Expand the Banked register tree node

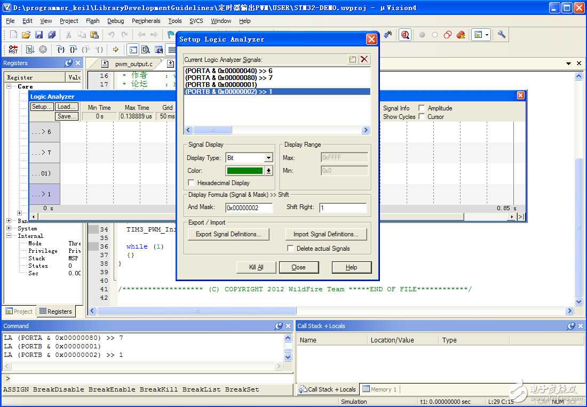(10, 221)
